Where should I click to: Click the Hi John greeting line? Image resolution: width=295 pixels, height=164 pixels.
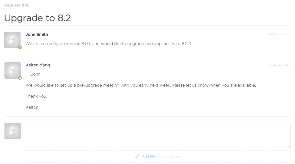pos(34,74)
